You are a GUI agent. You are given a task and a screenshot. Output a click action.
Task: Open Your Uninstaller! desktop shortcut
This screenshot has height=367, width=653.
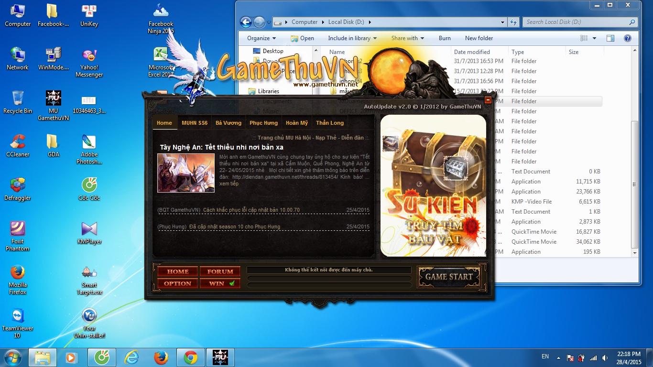tap(89, 323)
